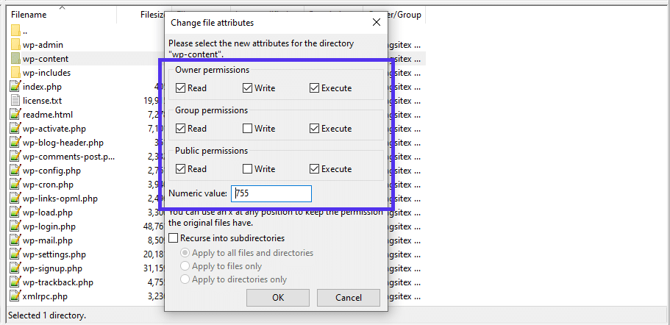This screenshot has width=670, height=325.
Task: Click the index.php file icon
Action: pos(15,87)
